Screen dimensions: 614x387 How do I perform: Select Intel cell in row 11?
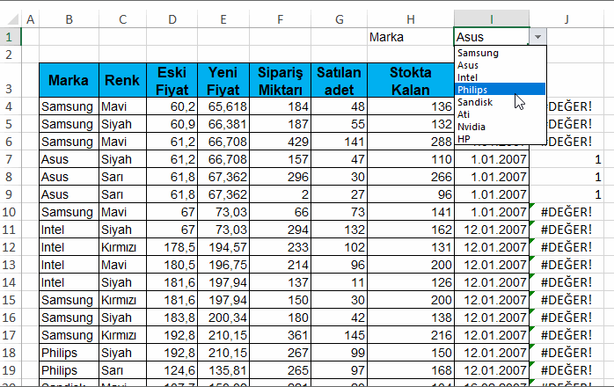click(69, 230)
